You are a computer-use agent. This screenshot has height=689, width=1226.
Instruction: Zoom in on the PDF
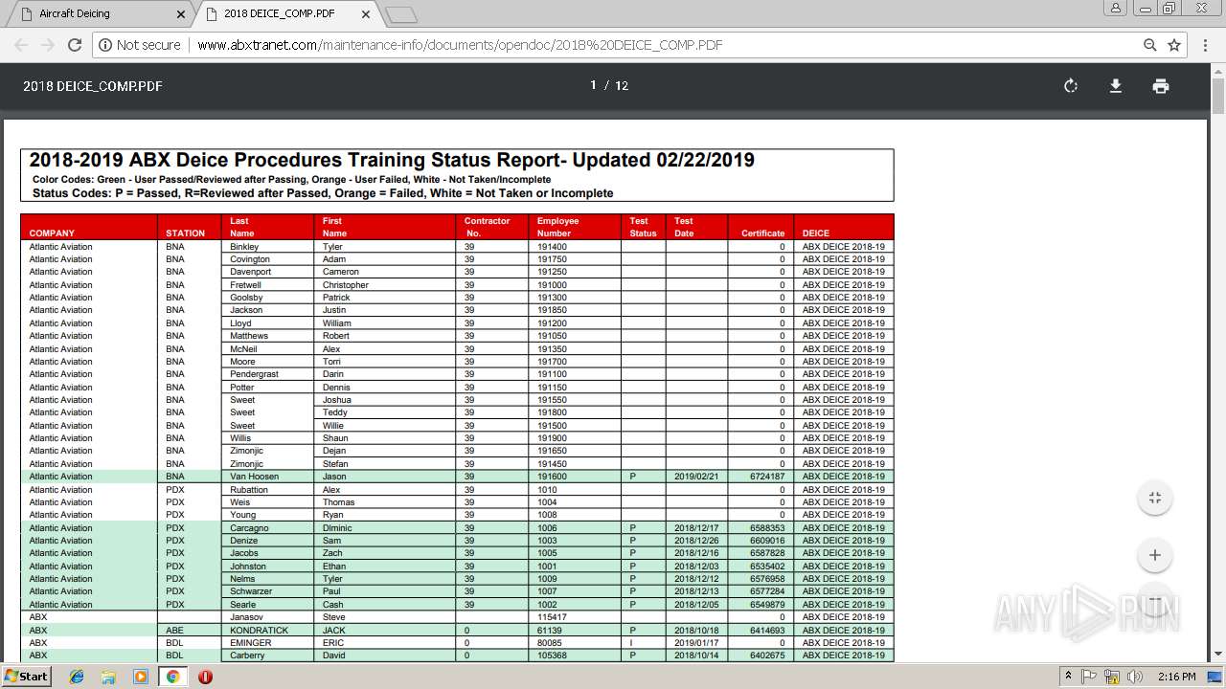pos(1155,555)
